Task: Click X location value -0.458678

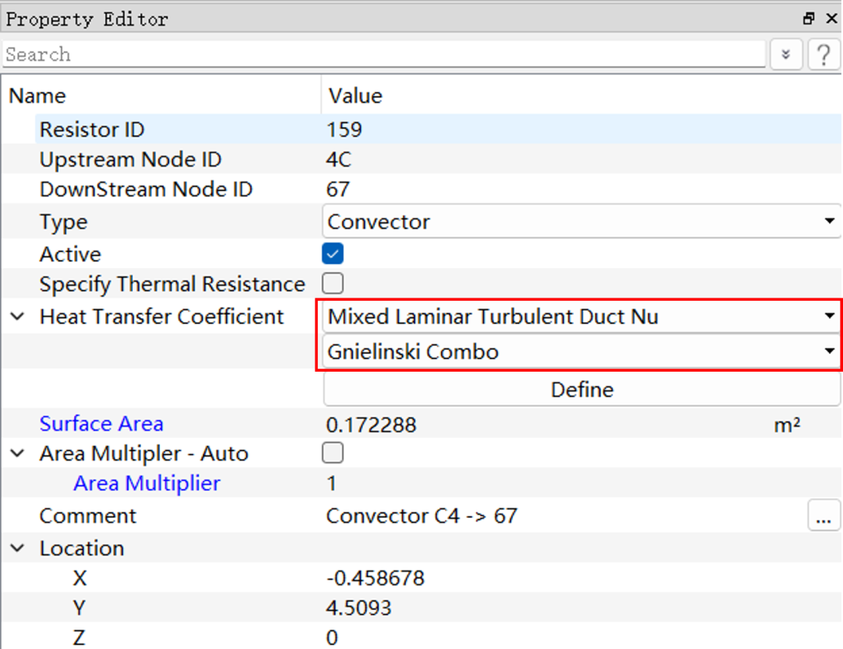Action: click(375, 578)
